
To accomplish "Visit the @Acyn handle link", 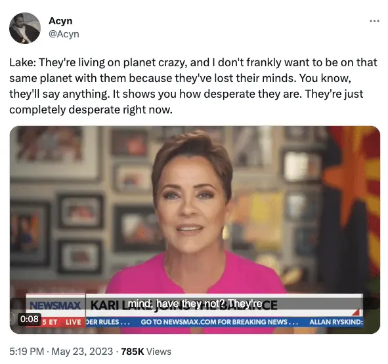I will pyautogui.click(x=64, y=34).
